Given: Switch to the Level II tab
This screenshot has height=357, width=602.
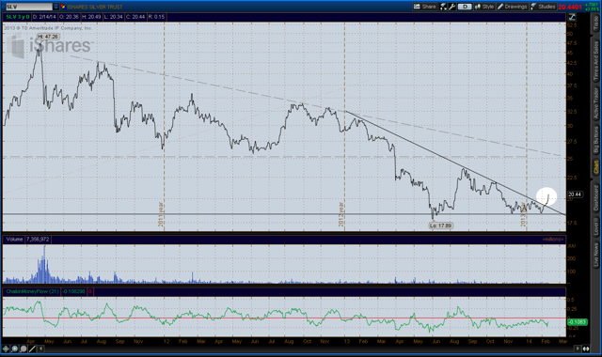Looking at the screenshot, I should pyautogui.click(x=595, y=226).
